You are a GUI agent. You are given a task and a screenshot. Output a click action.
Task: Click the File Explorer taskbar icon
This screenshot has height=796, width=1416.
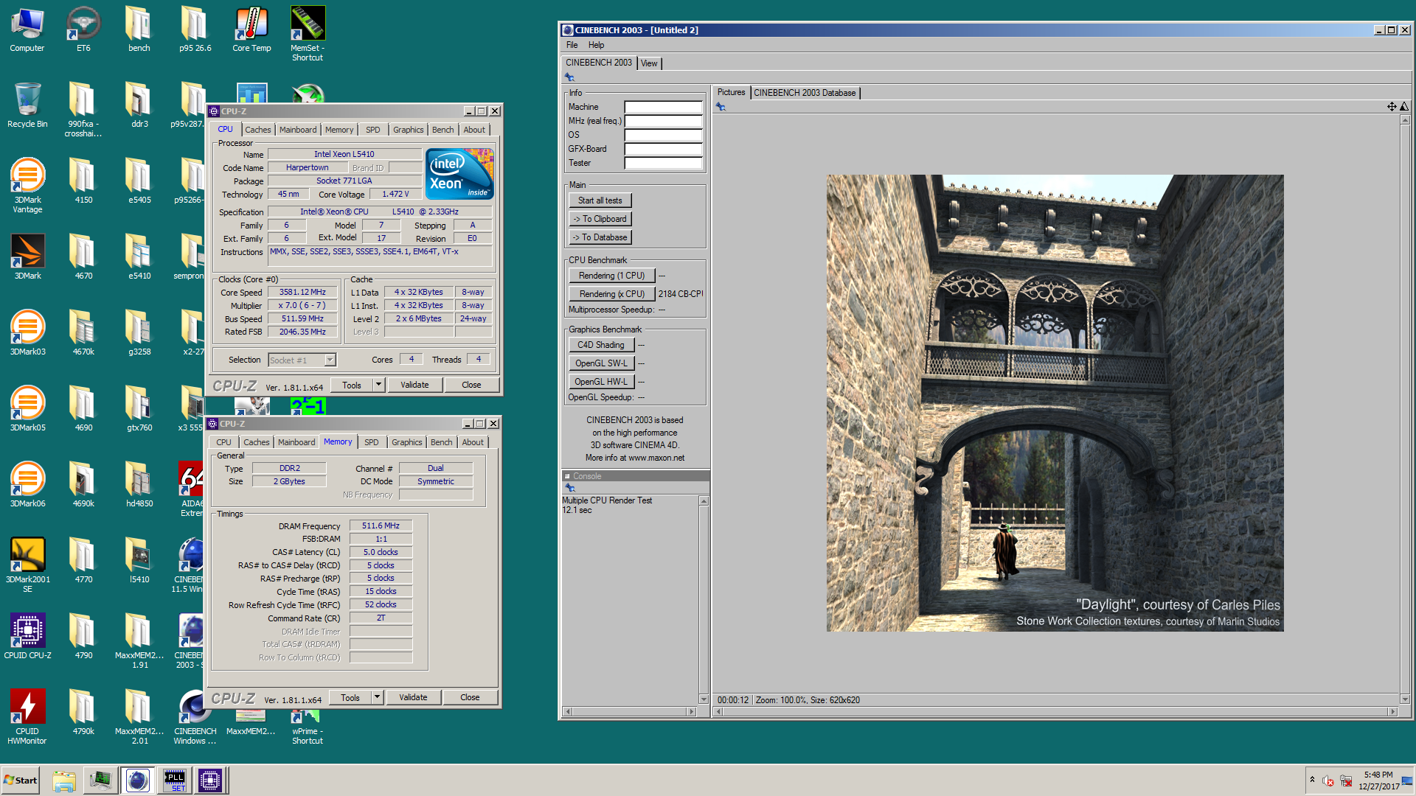click(x=64, y=780)
